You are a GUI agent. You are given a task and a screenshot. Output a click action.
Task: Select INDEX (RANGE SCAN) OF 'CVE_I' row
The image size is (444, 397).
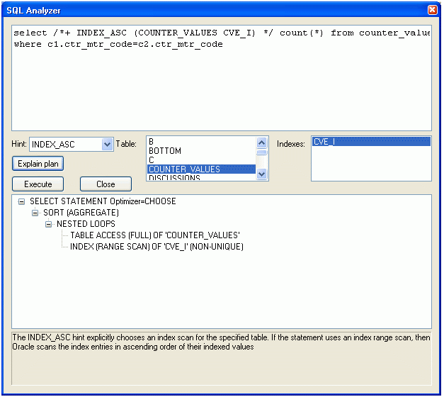(156, 247)
